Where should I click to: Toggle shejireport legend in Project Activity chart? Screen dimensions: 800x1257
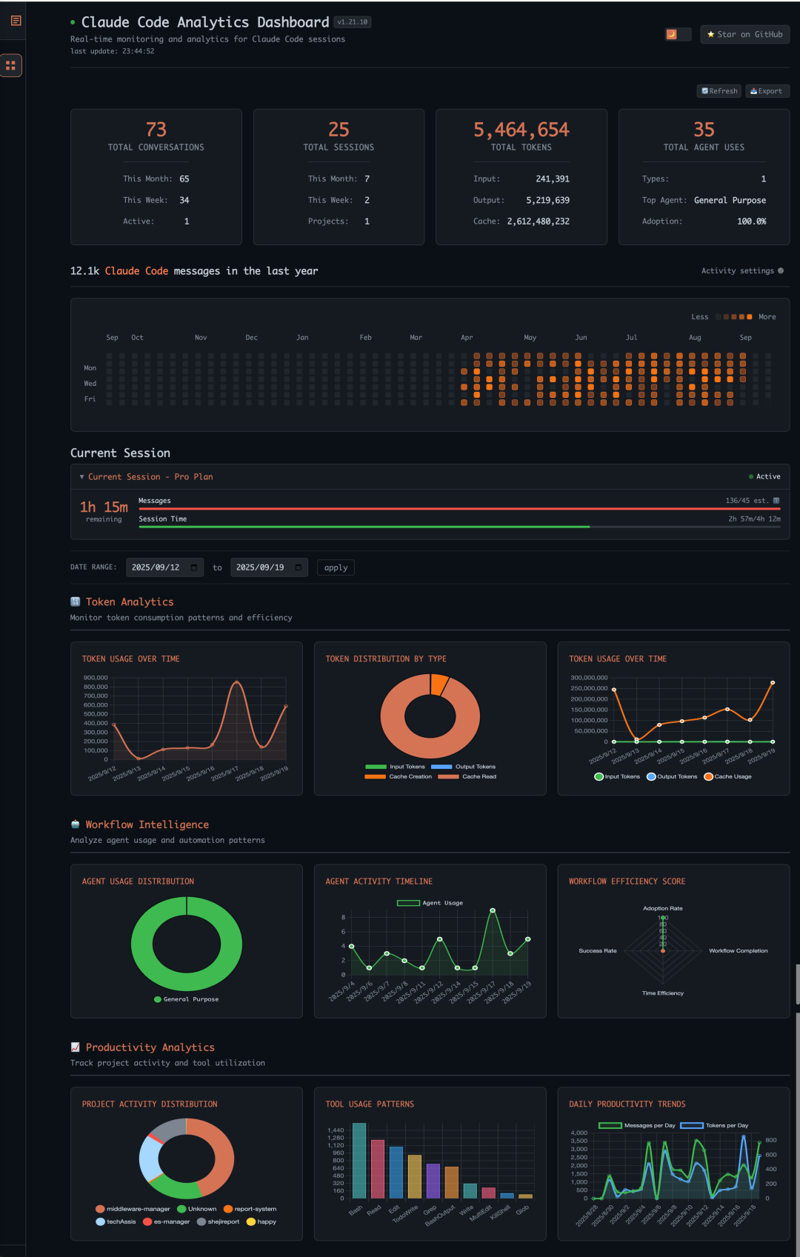coord(219,1221)
